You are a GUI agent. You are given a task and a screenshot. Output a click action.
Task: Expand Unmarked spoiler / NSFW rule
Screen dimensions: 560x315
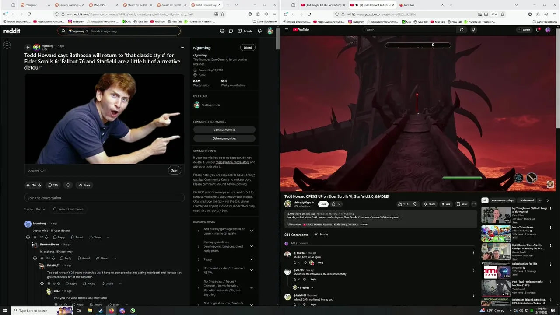click(x=251, y=270)
